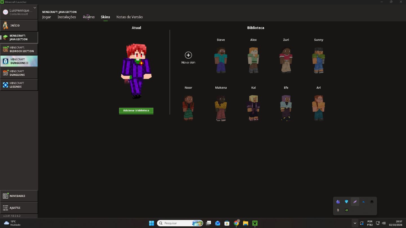This screenshot has height=228, width=406.
Task: Click the purple feather tray icon
Action: [x=355, y=202]
